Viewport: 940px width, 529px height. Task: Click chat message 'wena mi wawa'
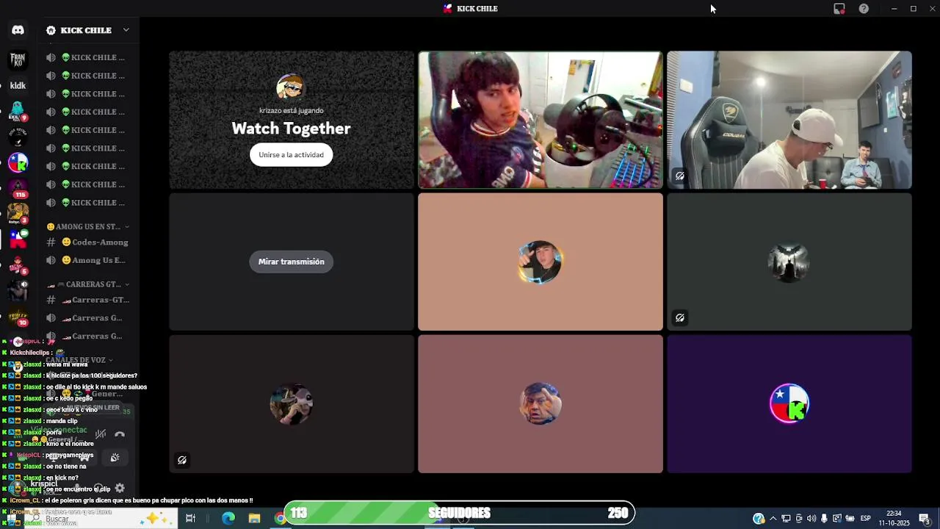(x=67, y=364)
